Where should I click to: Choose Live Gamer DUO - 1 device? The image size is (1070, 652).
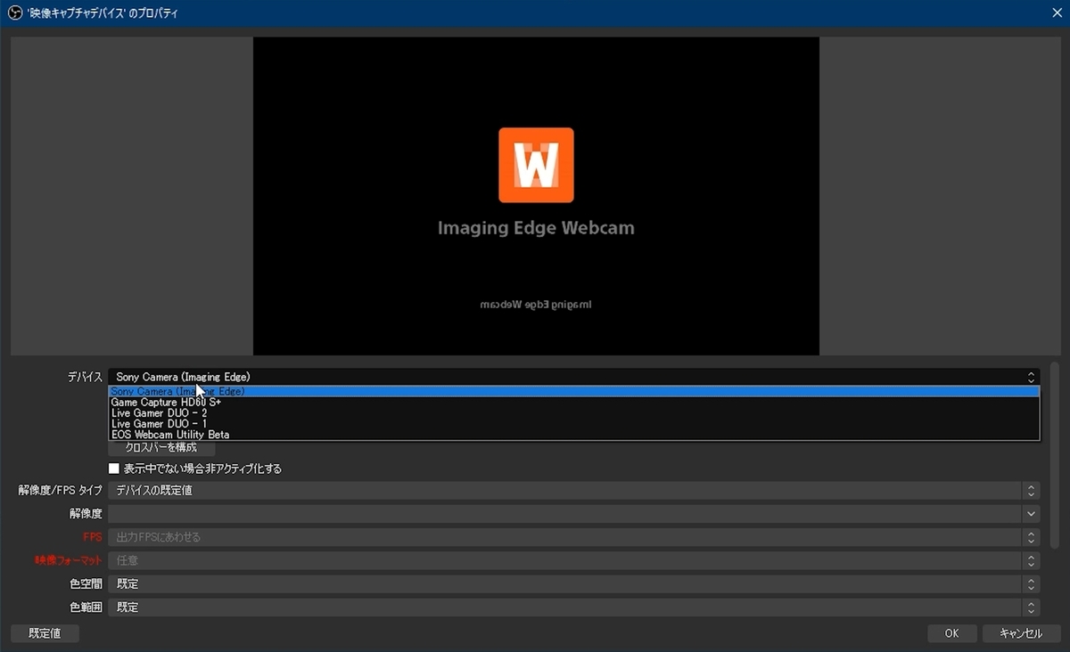574,424
